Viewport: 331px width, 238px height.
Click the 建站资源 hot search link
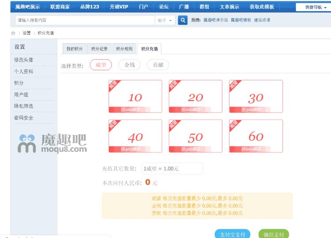pyautogui.click(x=262, y=20)
